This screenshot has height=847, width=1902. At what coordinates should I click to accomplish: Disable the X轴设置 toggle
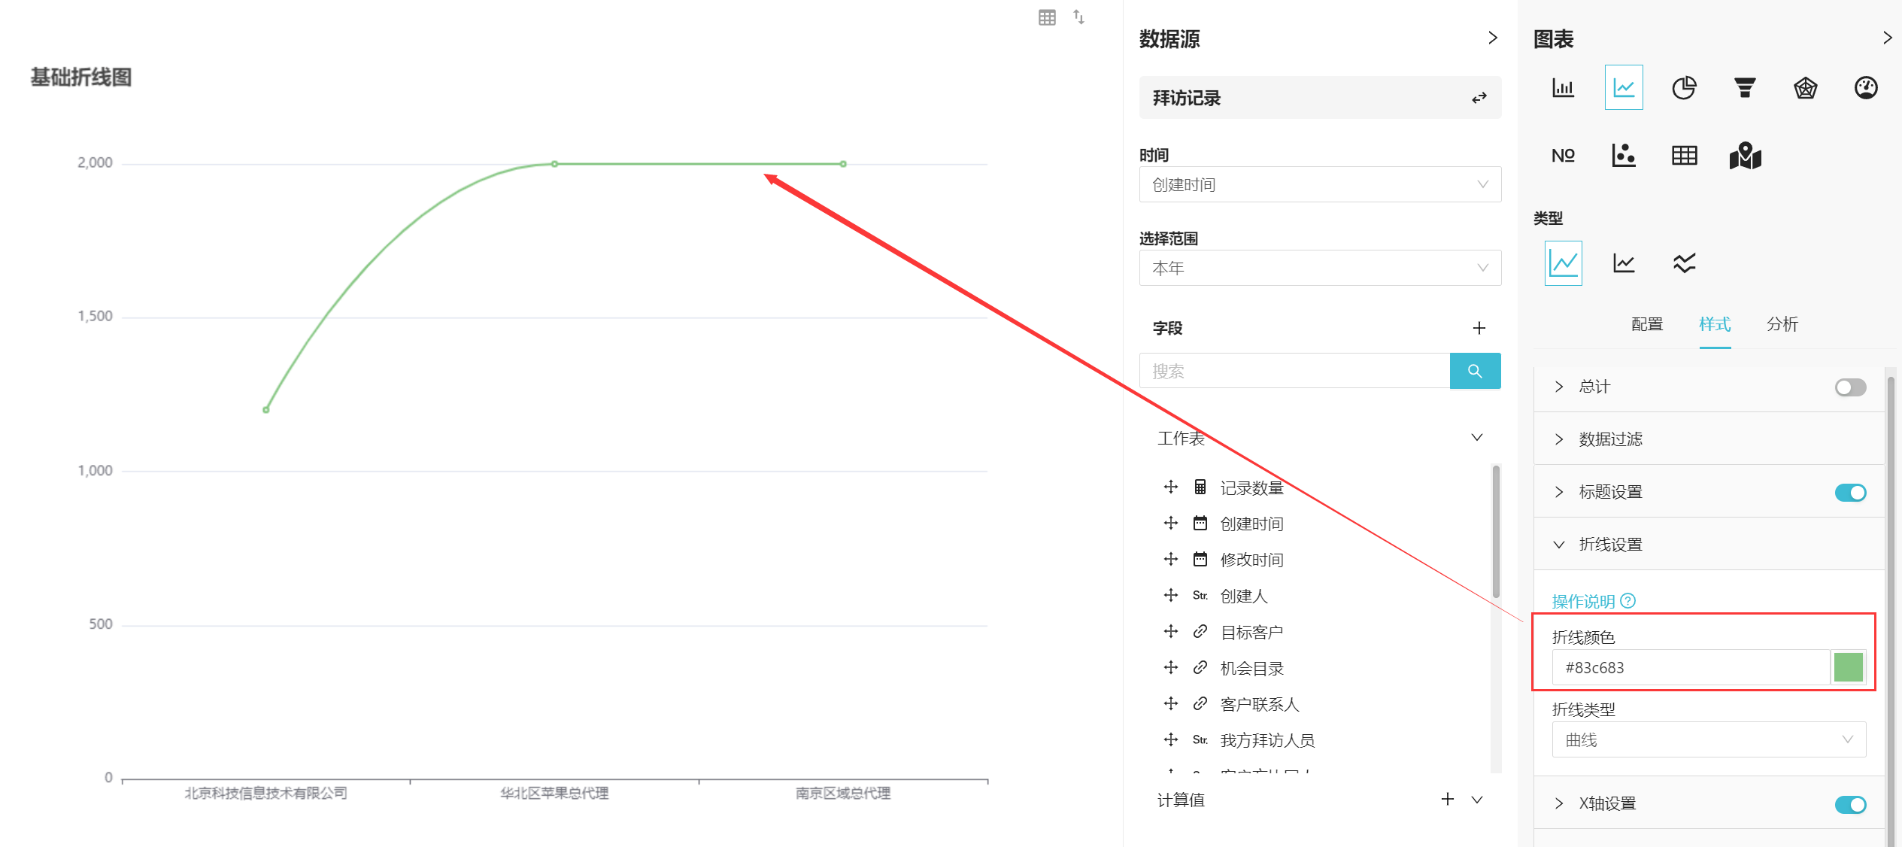(1849, 804)
